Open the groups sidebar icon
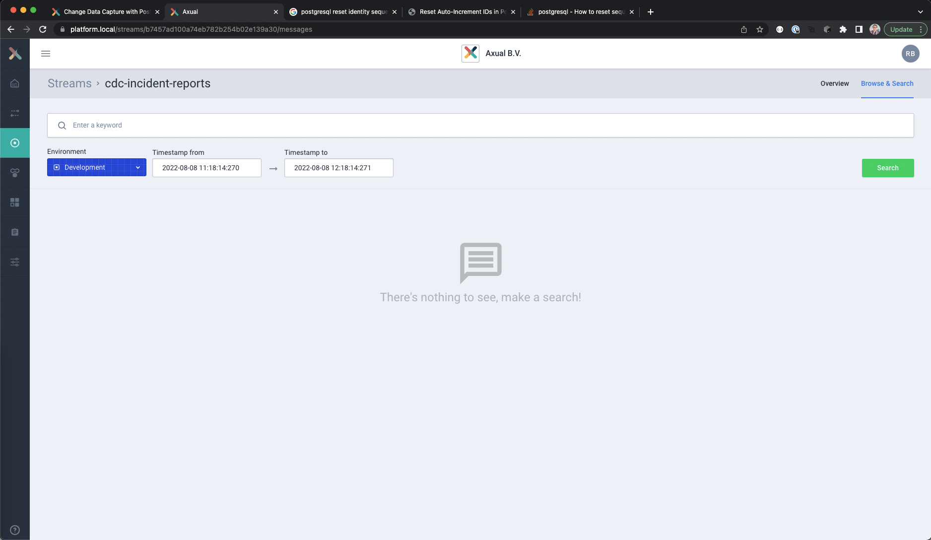 tap(15, 173)
